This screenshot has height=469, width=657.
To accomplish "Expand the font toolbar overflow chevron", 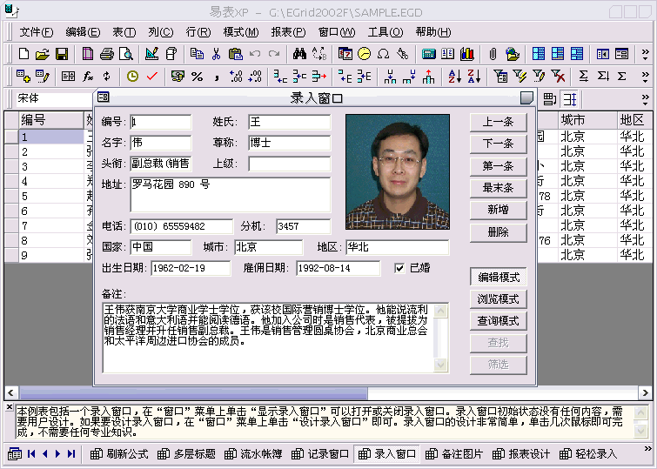I will 646,99.
